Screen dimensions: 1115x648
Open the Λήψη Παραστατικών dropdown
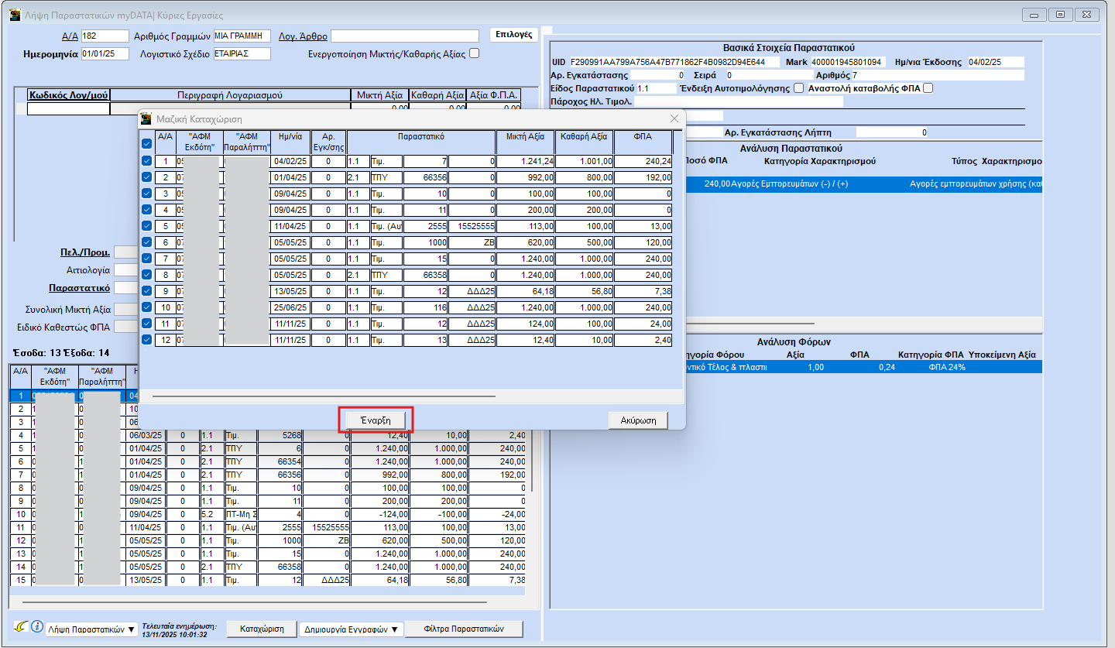pos(91,629)
